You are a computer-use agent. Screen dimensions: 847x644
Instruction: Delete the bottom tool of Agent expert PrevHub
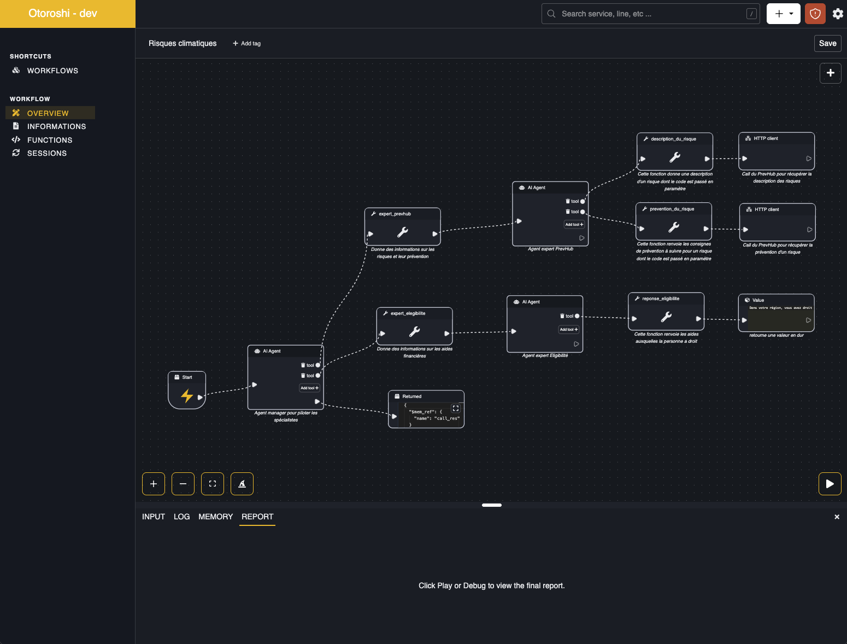point(568,212)
